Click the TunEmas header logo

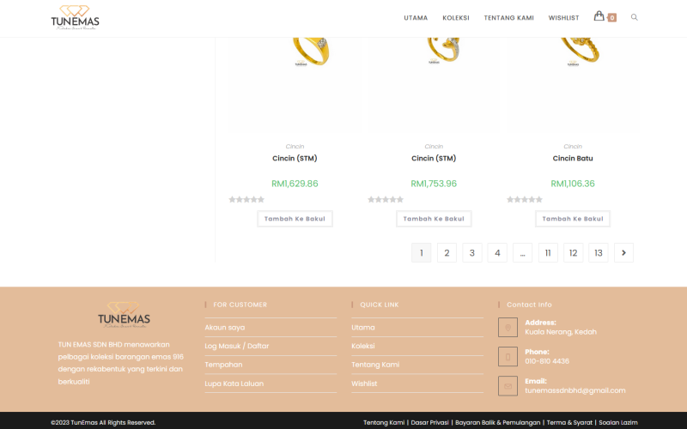tap(75, 17)
